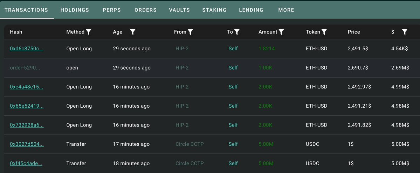Expand the More tab menu
Screen dimensions: 420x173
point(286,10)
